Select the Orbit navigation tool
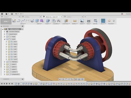Viewport: 131px width, 98px height. [60, 79]
